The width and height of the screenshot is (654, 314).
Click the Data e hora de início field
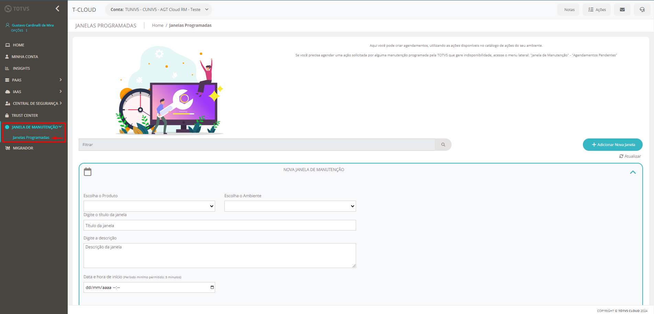pos(149,288)
